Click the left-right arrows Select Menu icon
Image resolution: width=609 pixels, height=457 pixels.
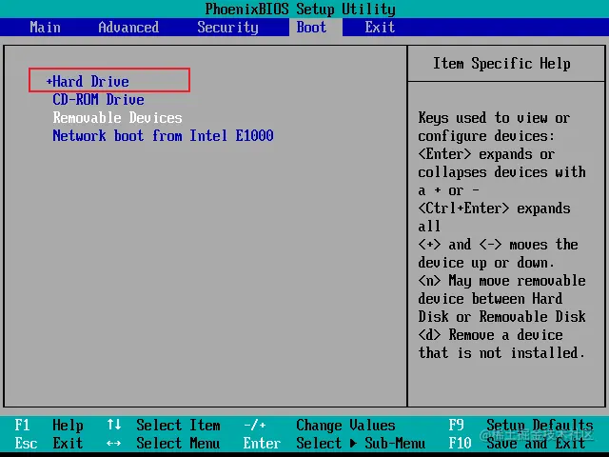pos(114,443)
